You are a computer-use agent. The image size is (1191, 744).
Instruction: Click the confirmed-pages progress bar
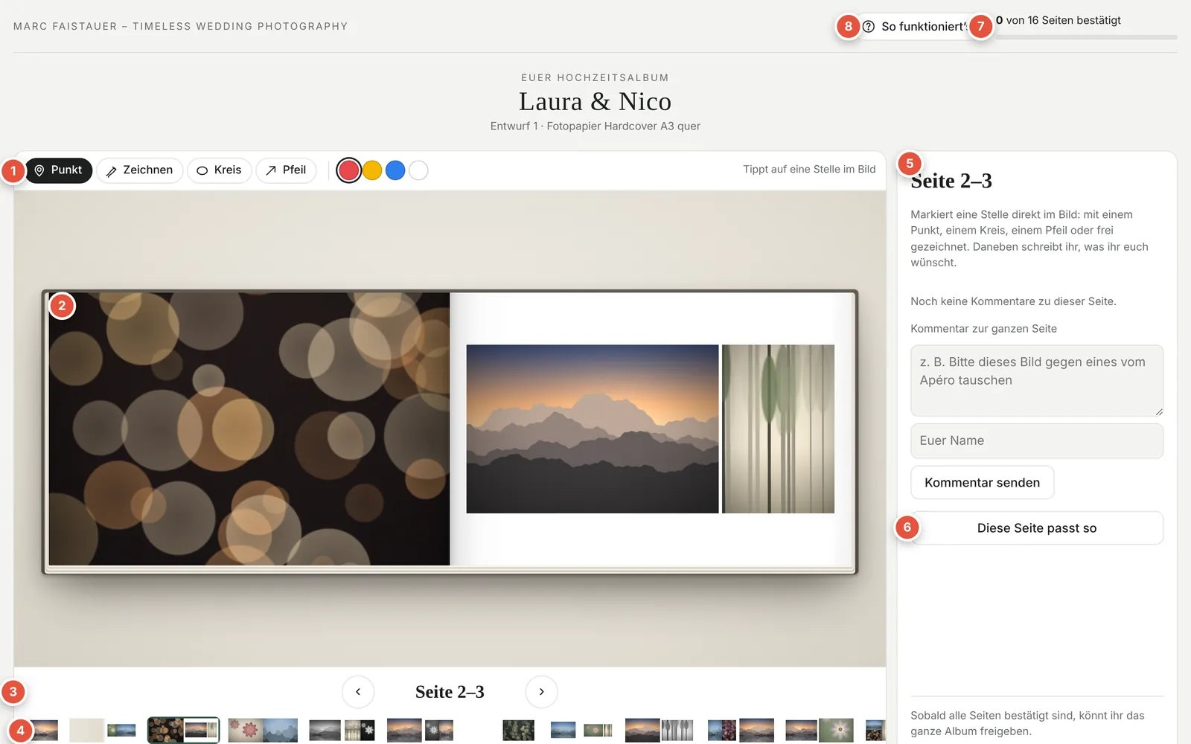pyautogui.click(x=1087, y=36)
